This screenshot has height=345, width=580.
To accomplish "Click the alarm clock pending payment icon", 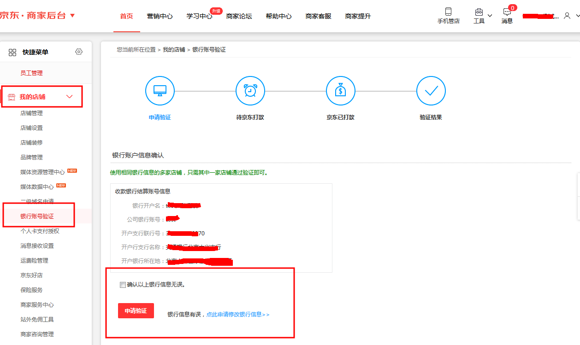I will [250, 91].
